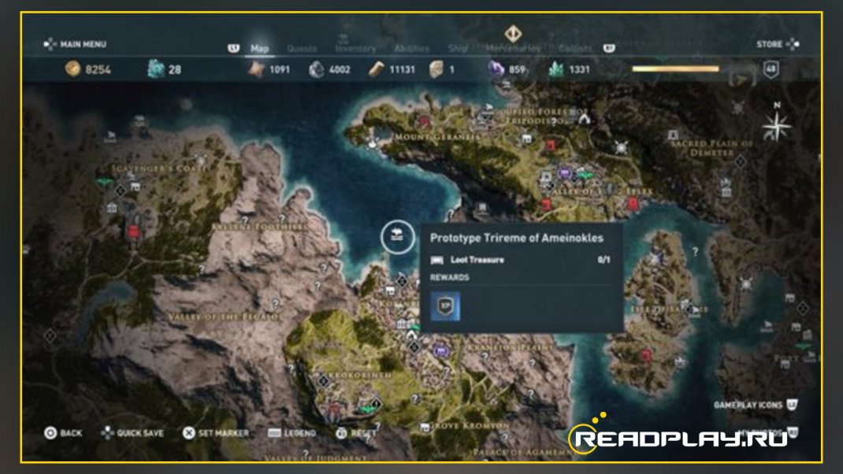Screen dimensions: 843x474
Task: Click the Set Marker button
Action: 216,432
